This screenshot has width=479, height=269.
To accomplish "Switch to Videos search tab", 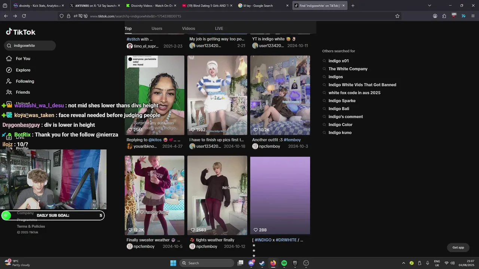I will (x=189, y=28).
